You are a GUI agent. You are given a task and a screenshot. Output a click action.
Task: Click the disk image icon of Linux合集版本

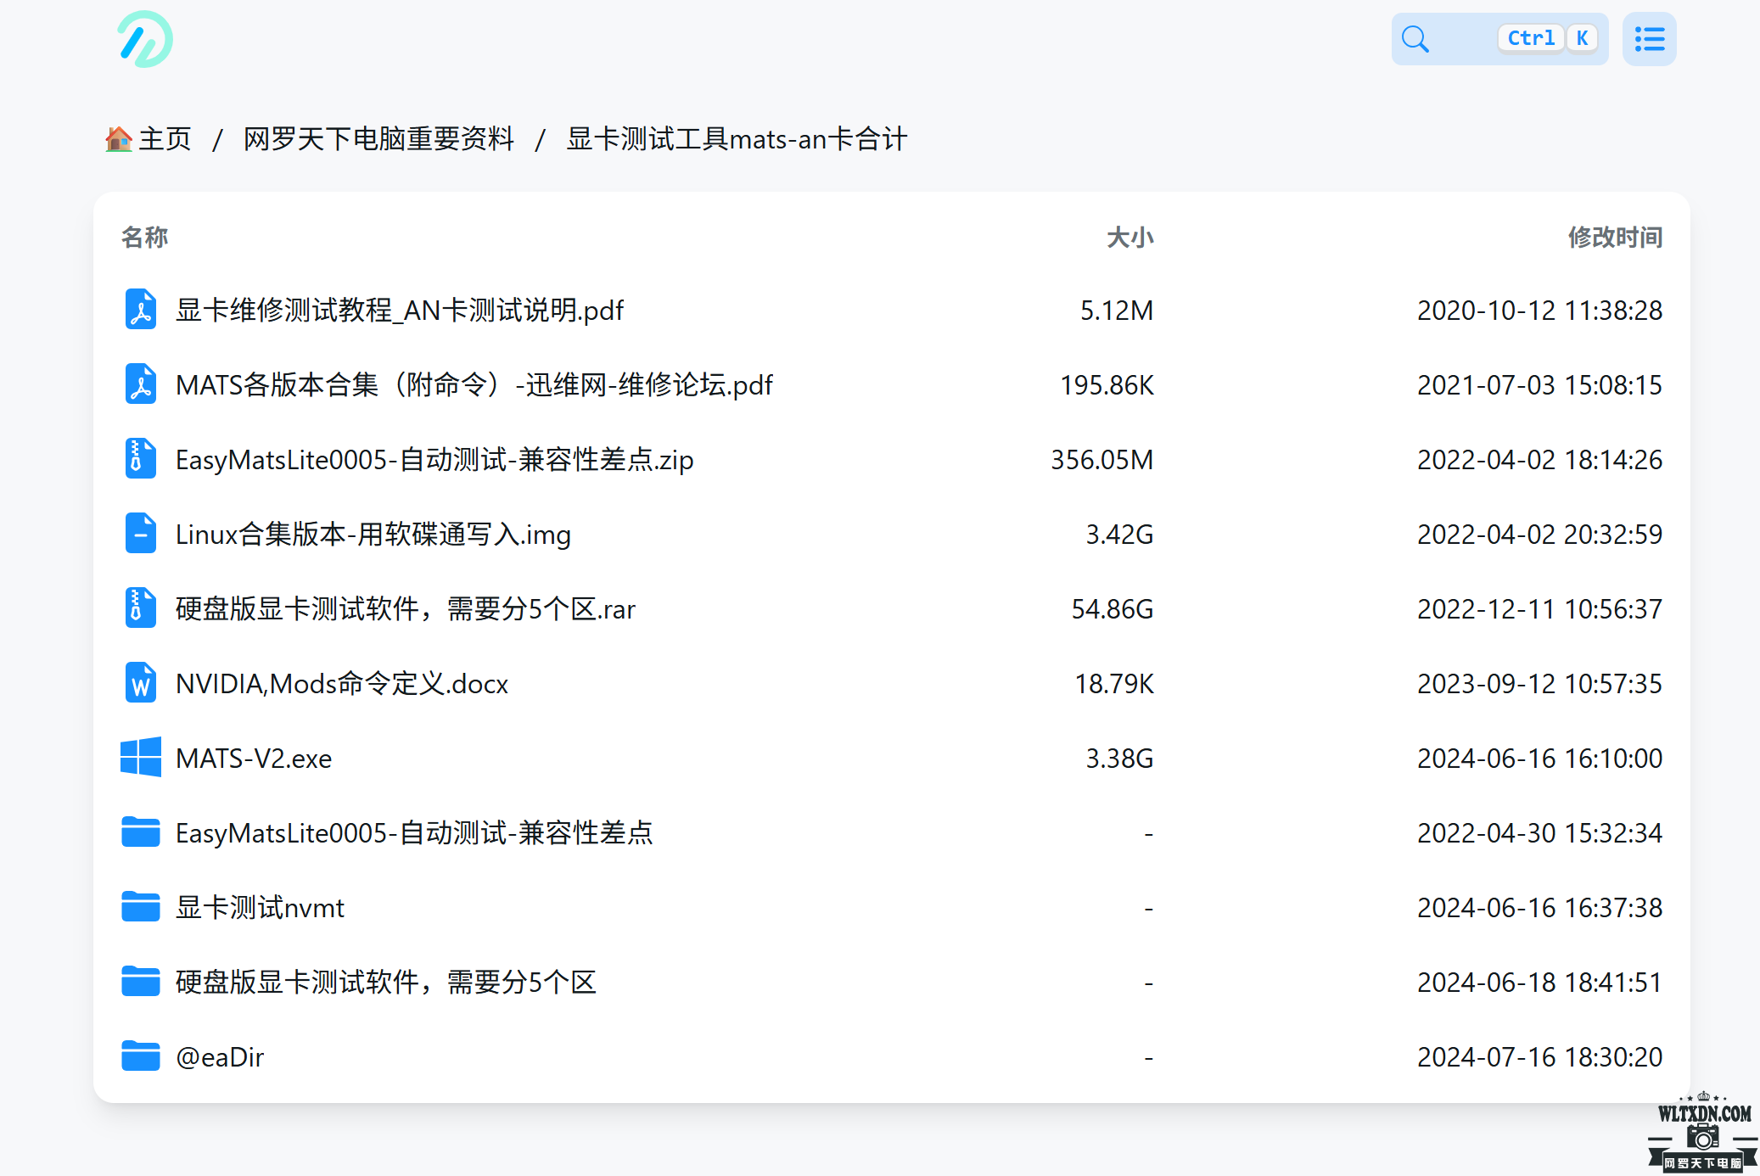pos(141,534)
